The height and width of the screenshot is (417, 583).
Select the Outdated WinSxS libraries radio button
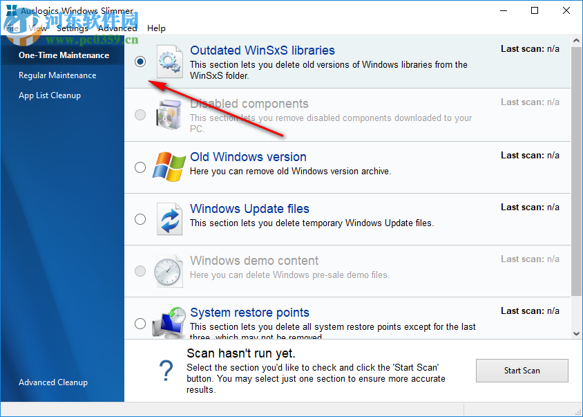coord(140,62)
